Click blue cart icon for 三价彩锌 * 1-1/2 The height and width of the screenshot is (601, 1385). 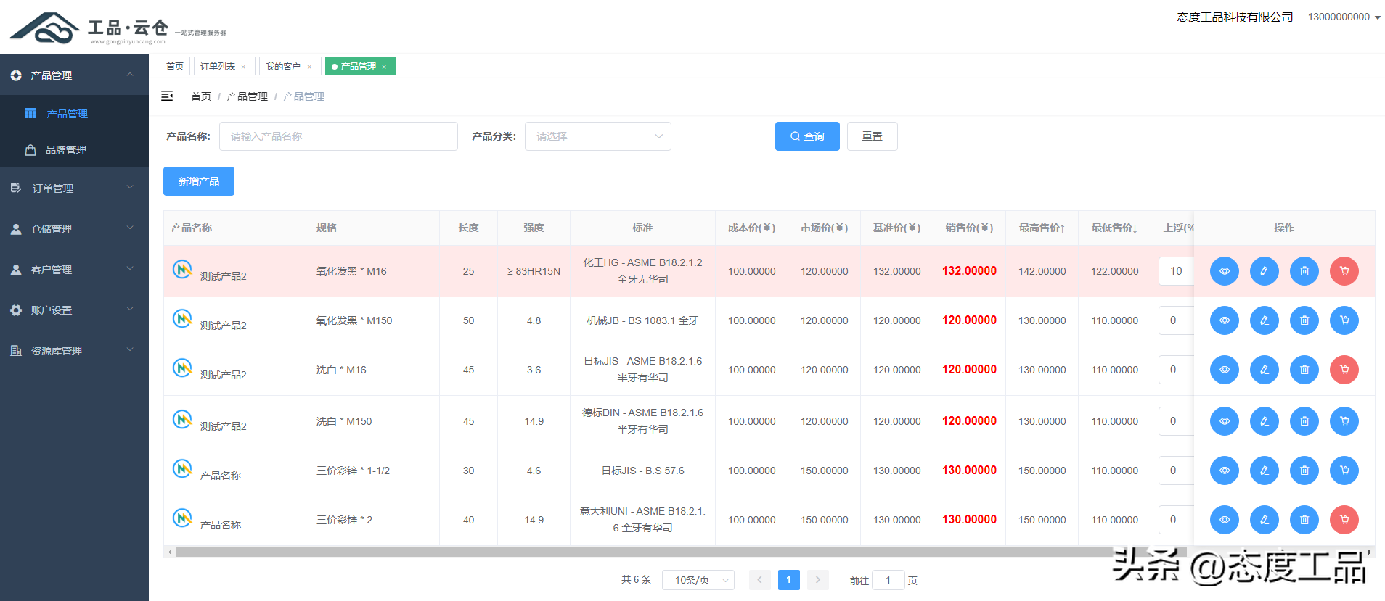1344,471
